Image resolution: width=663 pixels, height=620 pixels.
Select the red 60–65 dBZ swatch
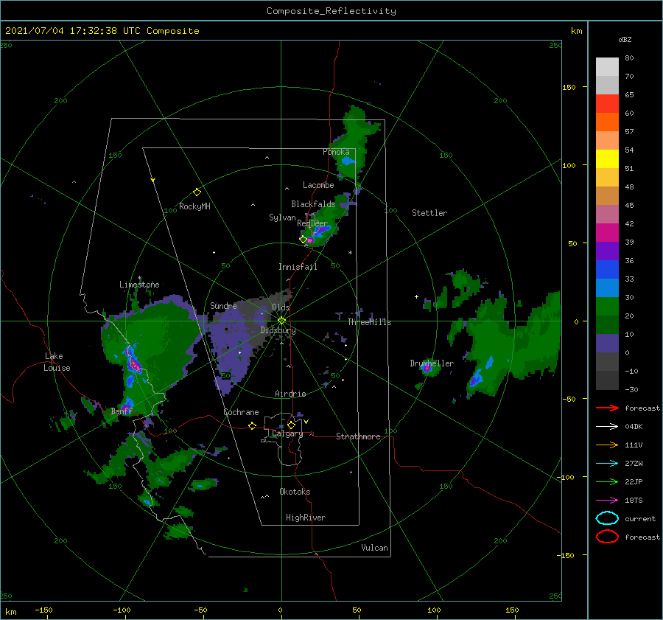pyautogui.click(x=607, y=104)
